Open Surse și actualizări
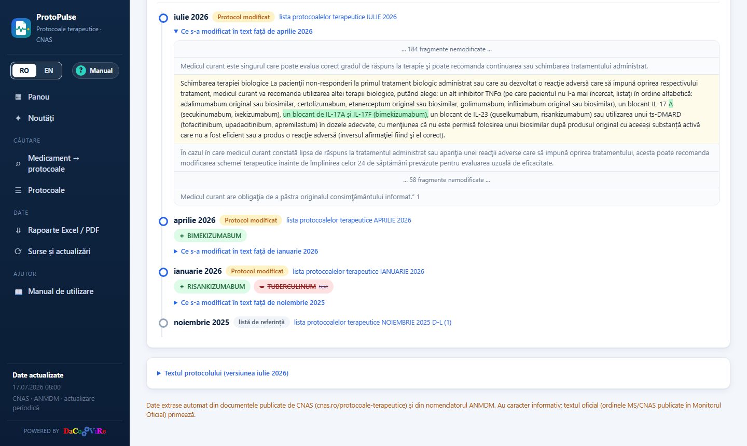This screenshot has height=446, width=747. 65,252
